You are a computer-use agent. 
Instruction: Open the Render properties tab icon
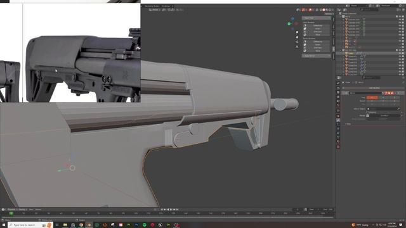tap(338, 89)
